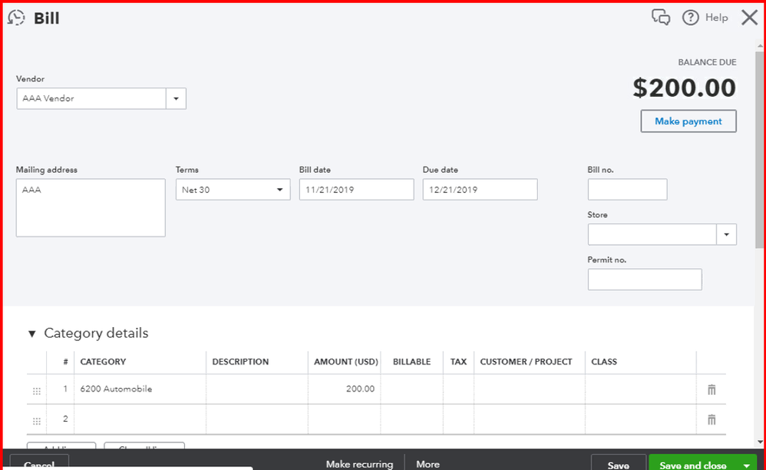Click the Billable cell of line 1
Screen dimensions: 766x470
pos(412,389)
